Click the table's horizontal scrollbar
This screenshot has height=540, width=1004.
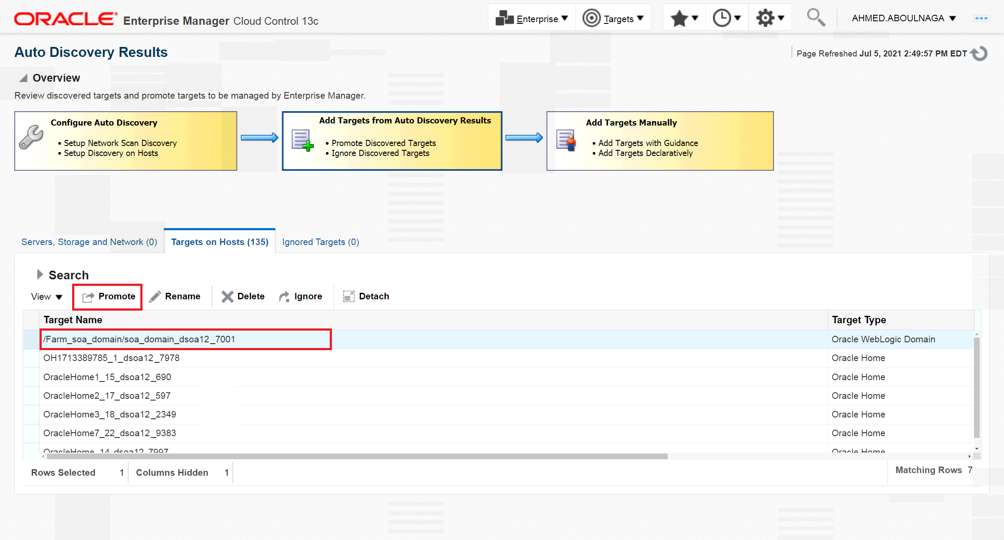coord(356,456)
